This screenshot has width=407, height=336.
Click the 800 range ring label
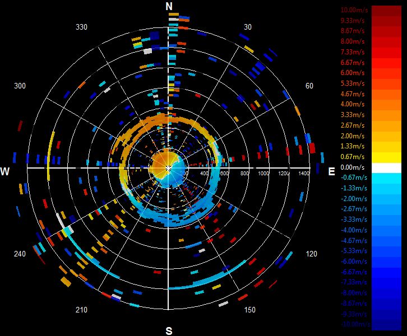(x=244, y=173)
